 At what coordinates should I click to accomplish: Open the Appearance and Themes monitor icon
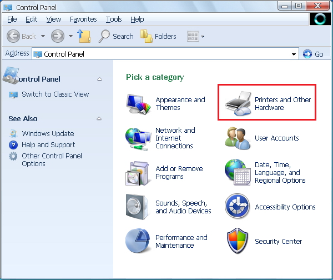(138, 104)
